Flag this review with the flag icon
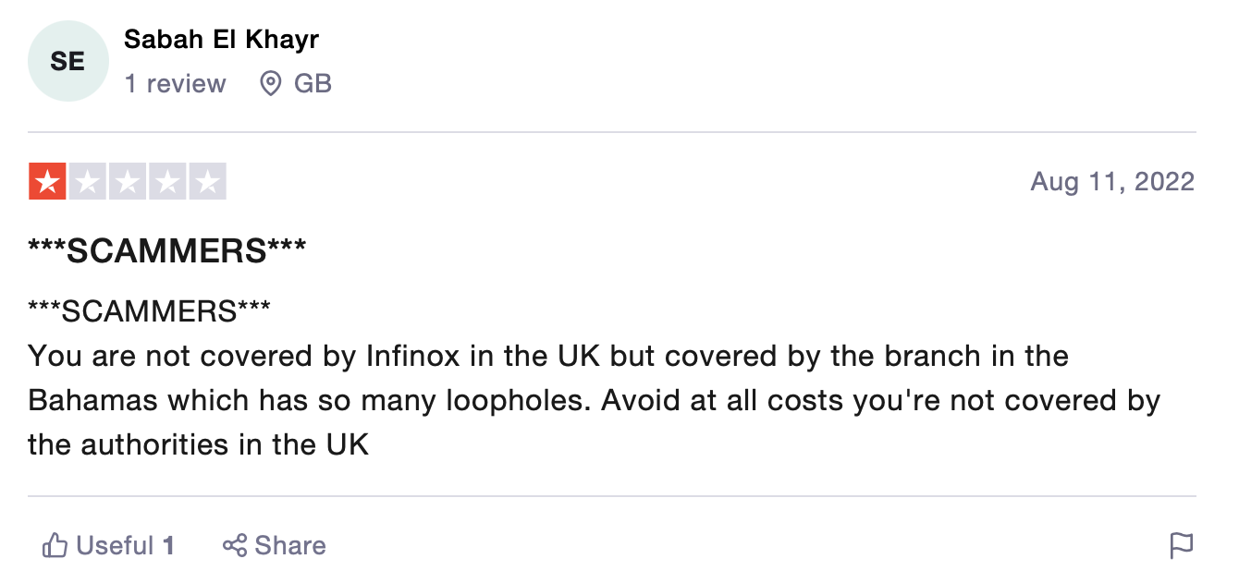This screenshot has width=1239, height=571. tap(1182, 546)
